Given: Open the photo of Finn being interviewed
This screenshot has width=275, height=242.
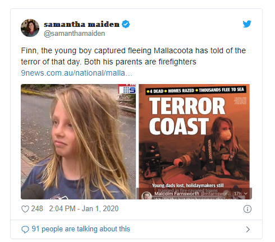Looking at the screenshot, I should pos(78,142).
